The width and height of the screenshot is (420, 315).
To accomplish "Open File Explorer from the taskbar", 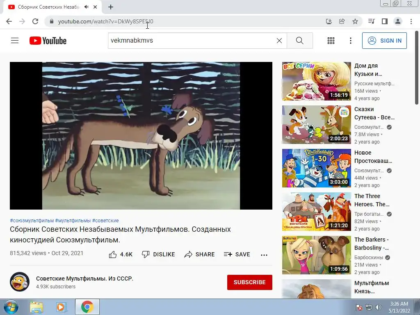I will point(36,307).
